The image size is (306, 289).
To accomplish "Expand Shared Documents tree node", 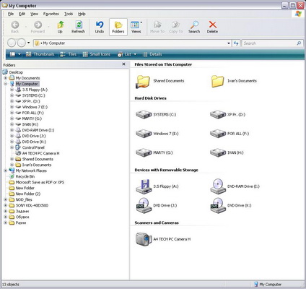I will (x=12, y=159).
